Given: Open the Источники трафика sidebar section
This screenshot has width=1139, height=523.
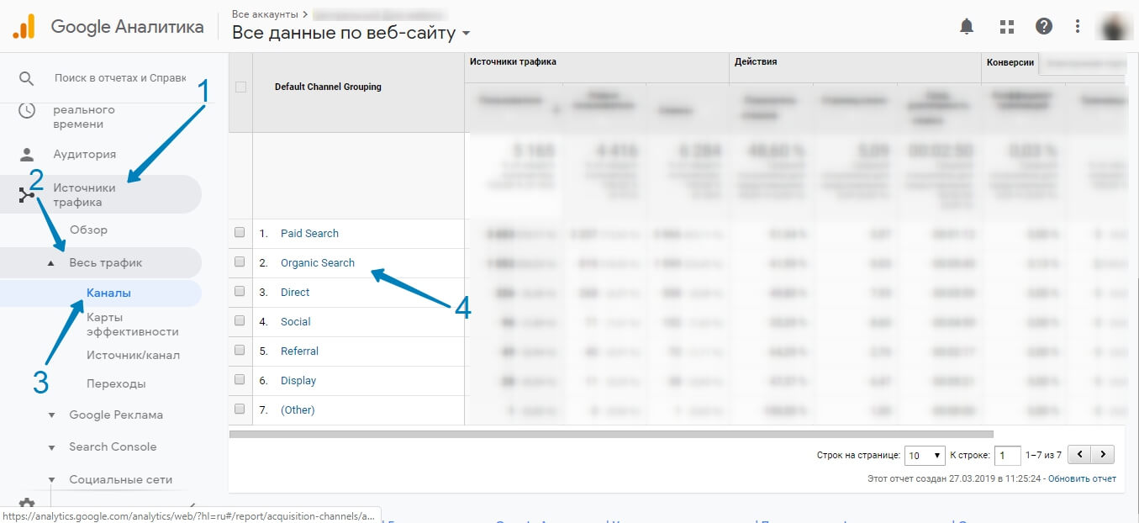Looking at the screenshot, I should (x=101, y=195).
